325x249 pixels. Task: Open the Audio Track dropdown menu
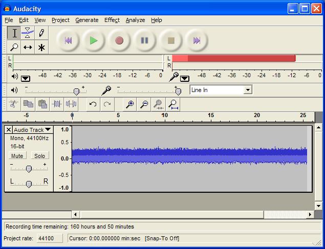pyautogui.click(x=33, y=130)
